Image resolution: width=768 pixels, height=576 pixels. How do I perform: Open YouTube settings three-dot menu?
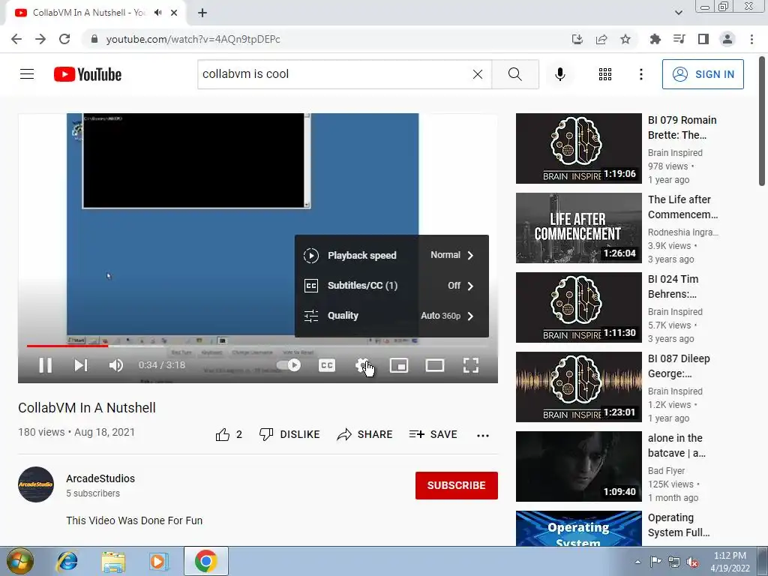[641, 74]
